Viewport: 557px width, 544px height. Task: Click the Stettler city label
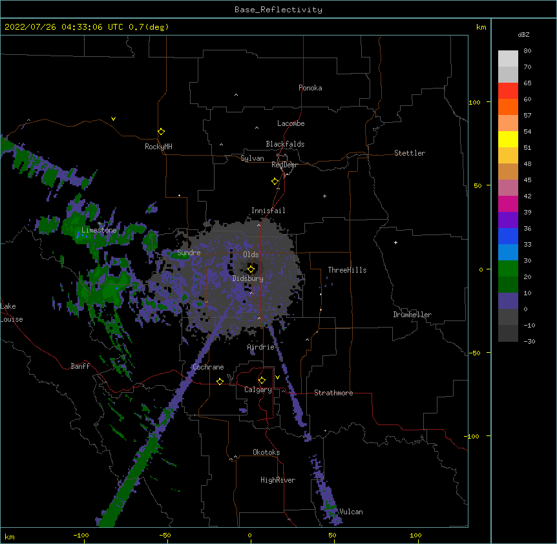410,153
